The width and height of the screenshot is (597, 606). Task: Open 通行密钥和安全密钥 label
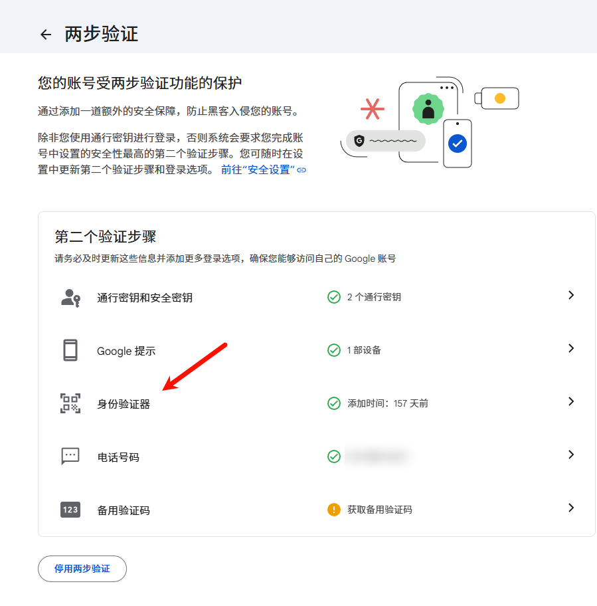point(145,298)
